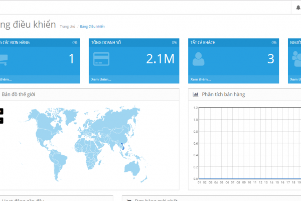This screenshot has height=201, width=301.
Task: Click Greenland on the world map
Action: click(70, 116)
